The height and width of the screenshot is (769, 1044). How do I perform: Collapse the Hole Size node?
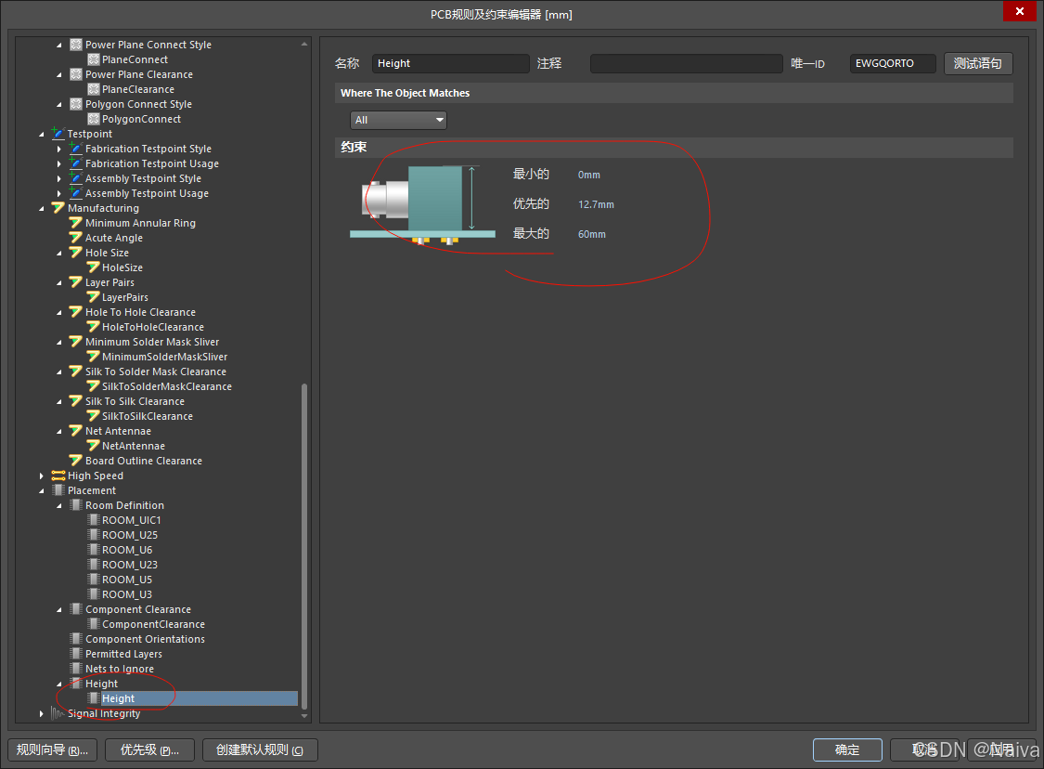tap(58, 254)
